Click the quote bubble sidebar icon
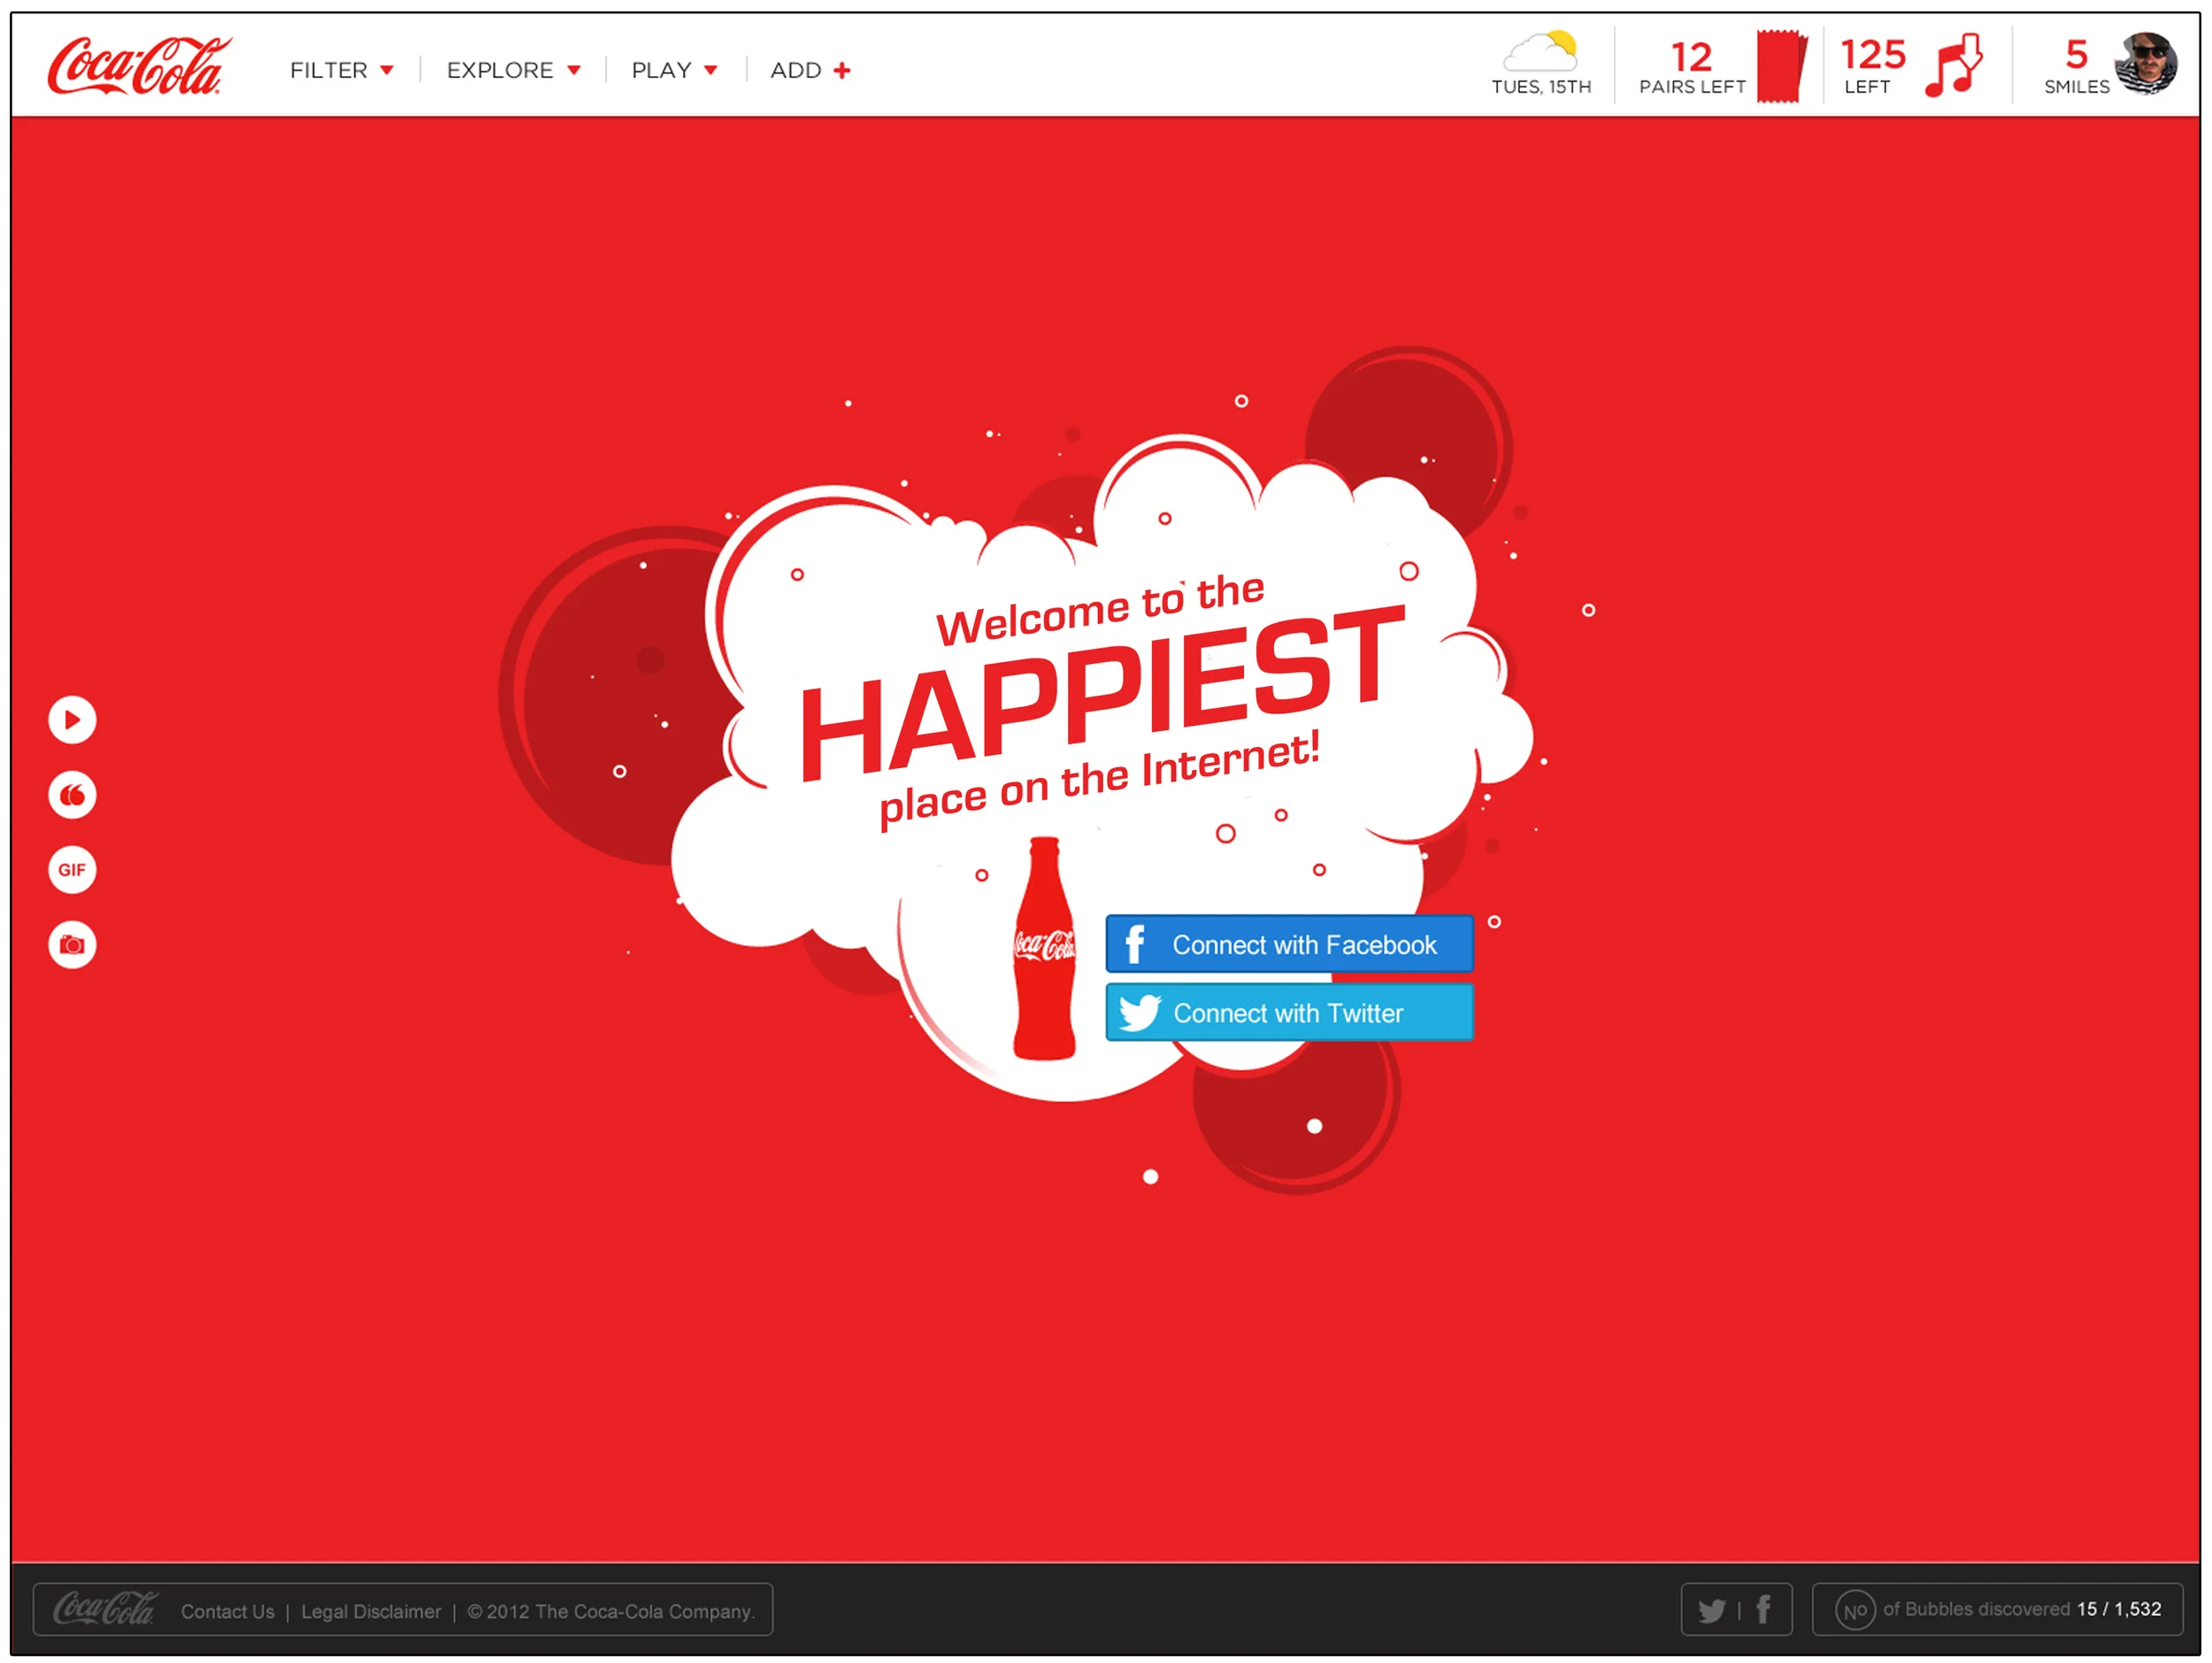The image size is (2212, 1663). point(72,795)
